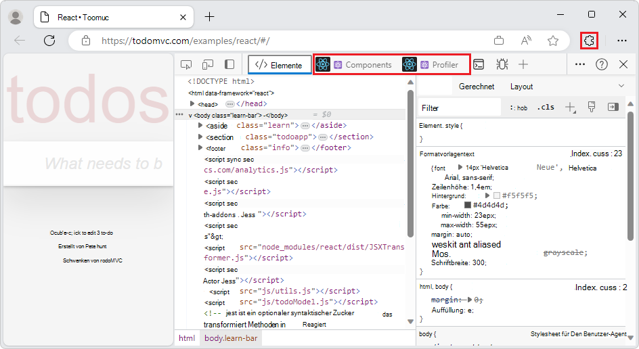The height and width of the screenshot is (349, 639).
Task: Expand the footer class info node
Action: (200, 147)
